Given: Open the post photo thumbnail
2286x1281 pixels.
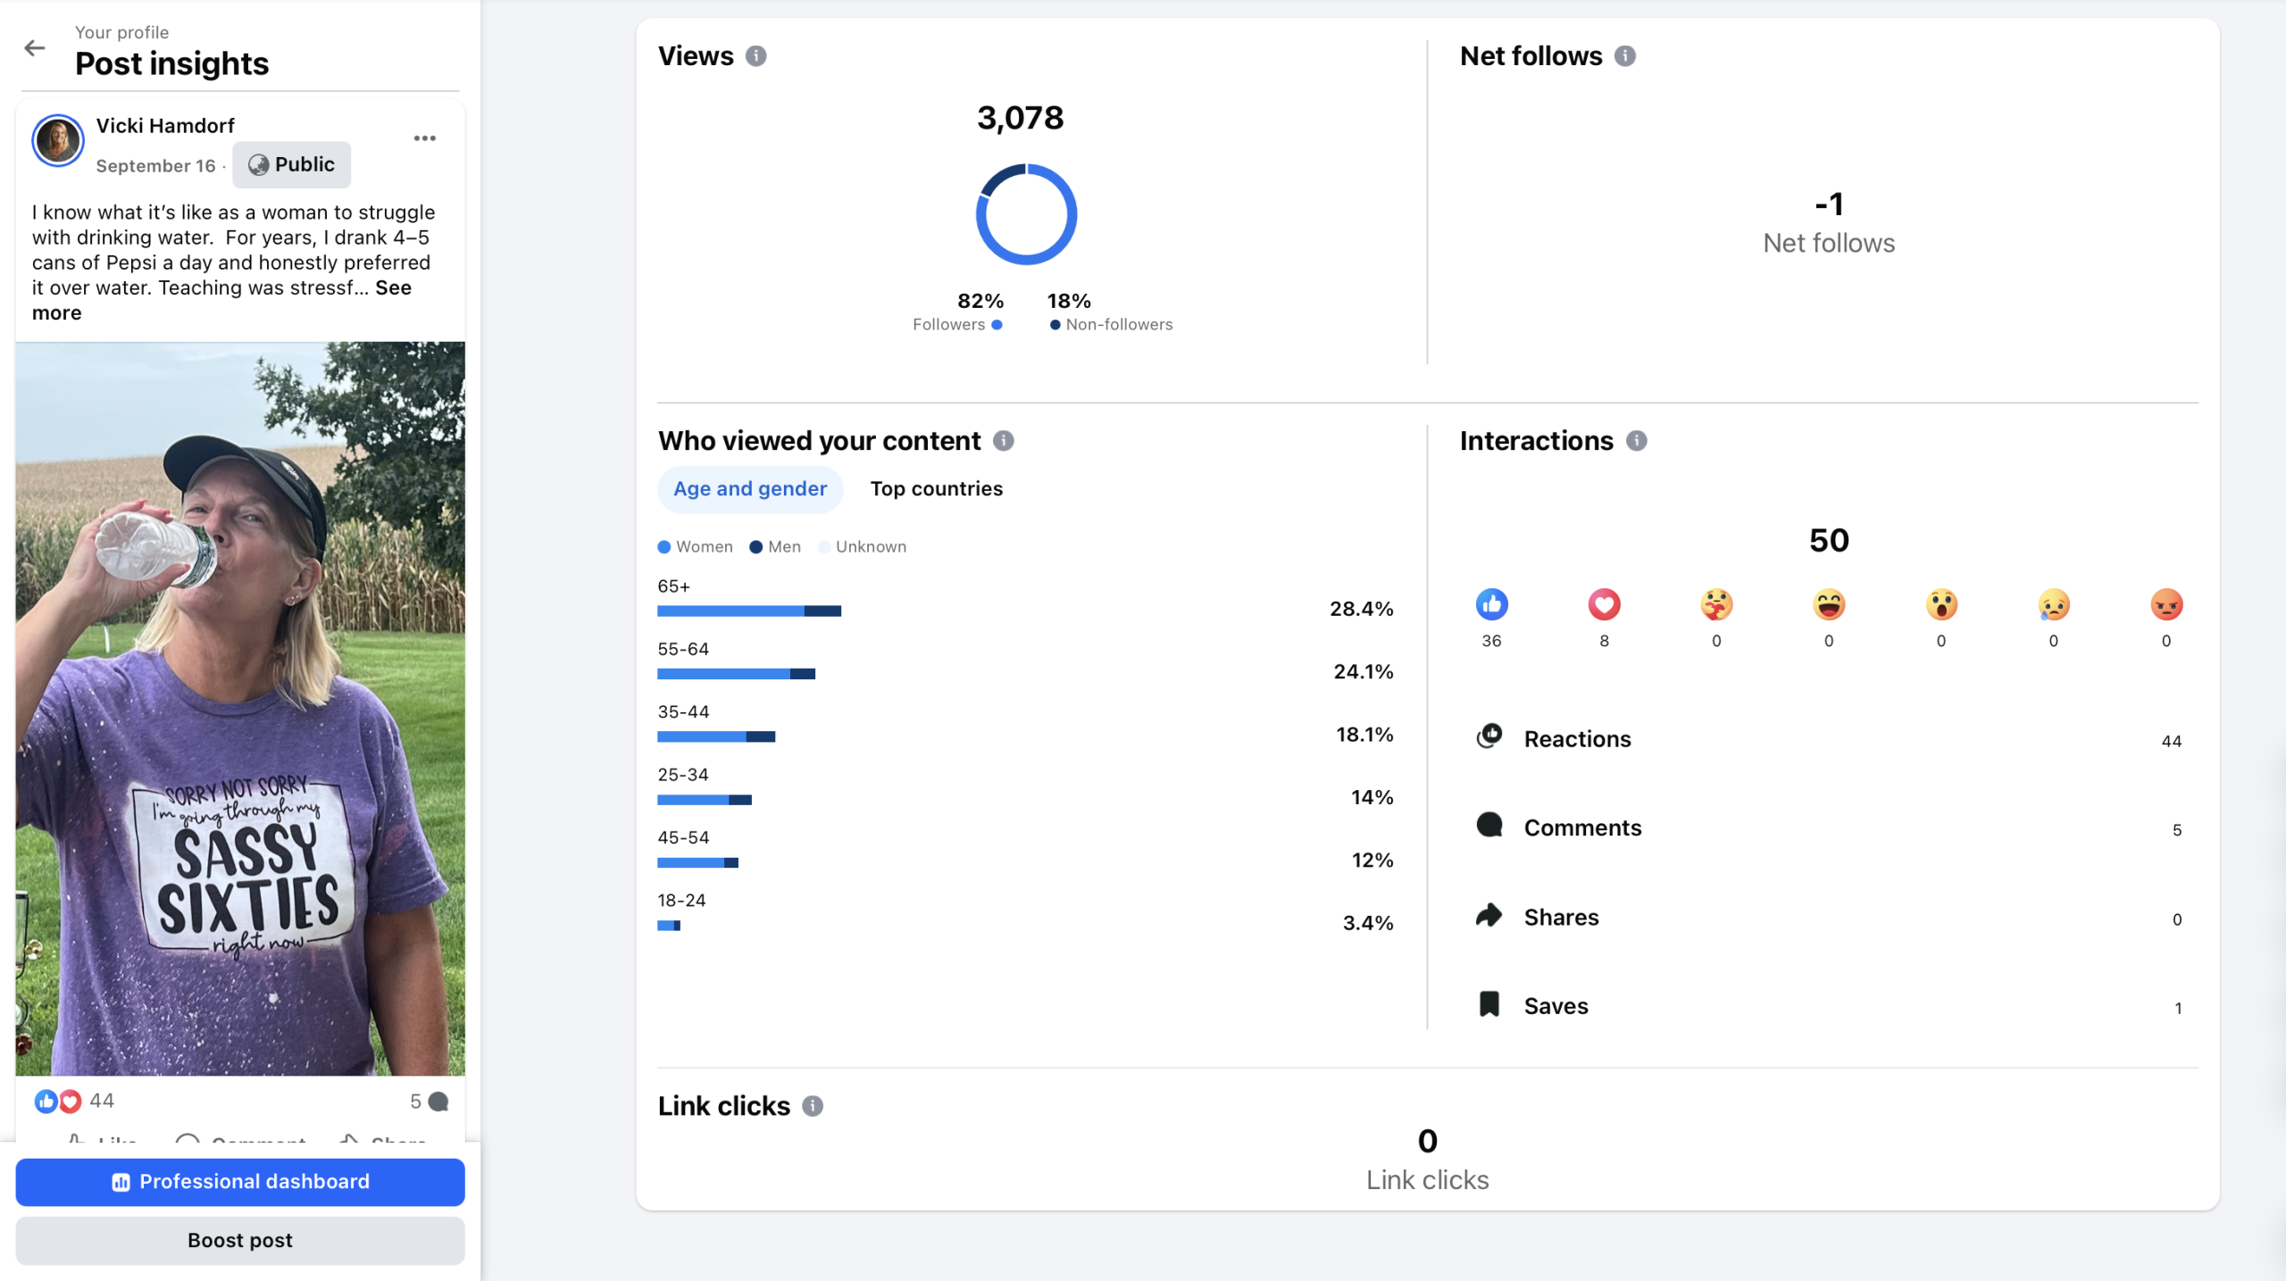Looking at the screenshot, I should 239,708.
